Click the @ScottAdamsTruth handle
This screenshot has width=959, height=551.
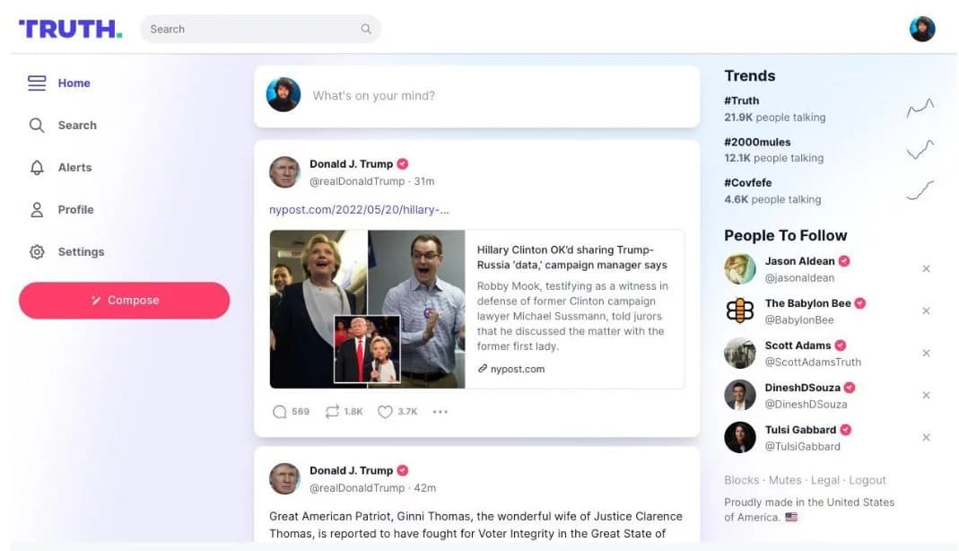813,362
